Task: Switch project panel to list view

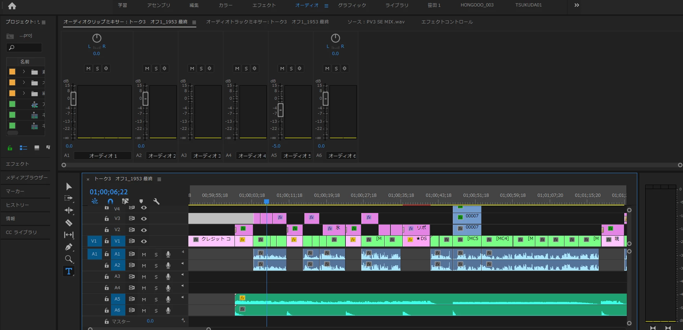Action: tap(23, 148)
